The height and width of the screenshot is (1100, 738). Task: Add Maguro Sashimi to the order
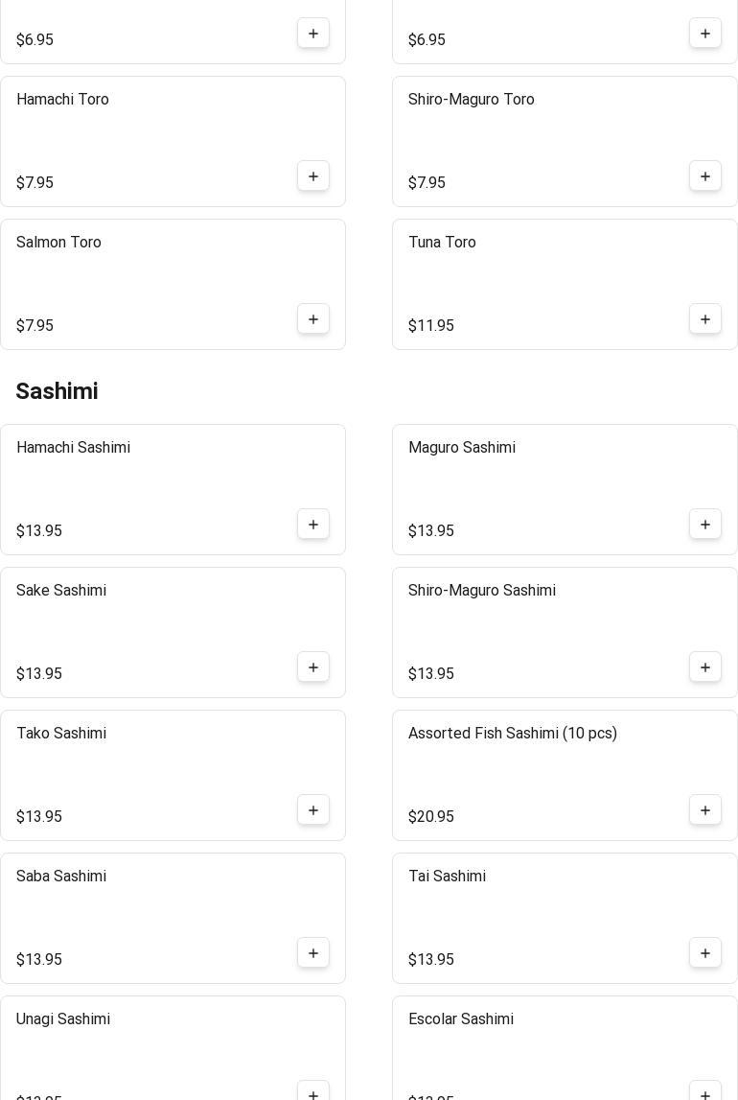pyautogui.click(x=705, y=525)
